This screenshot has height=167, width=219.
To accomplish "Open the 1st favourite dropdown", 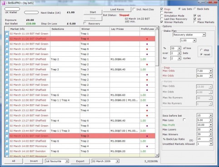I will pos(67,161).
